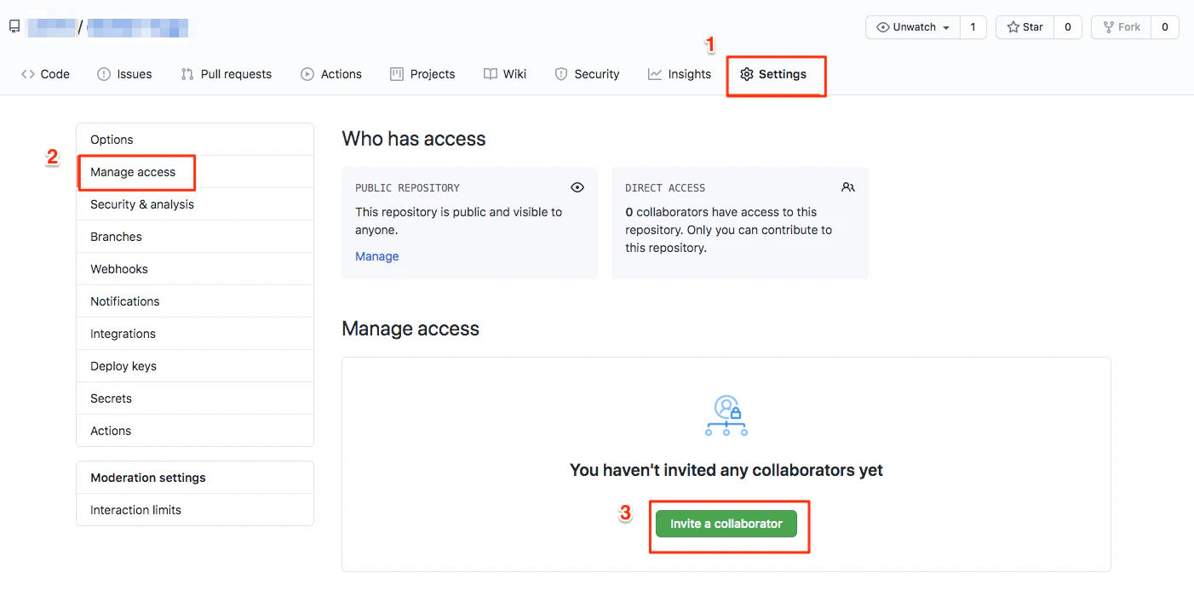Click Invite a collaborator button
This screenshot has width=1194, height=596.
[726, 524]
